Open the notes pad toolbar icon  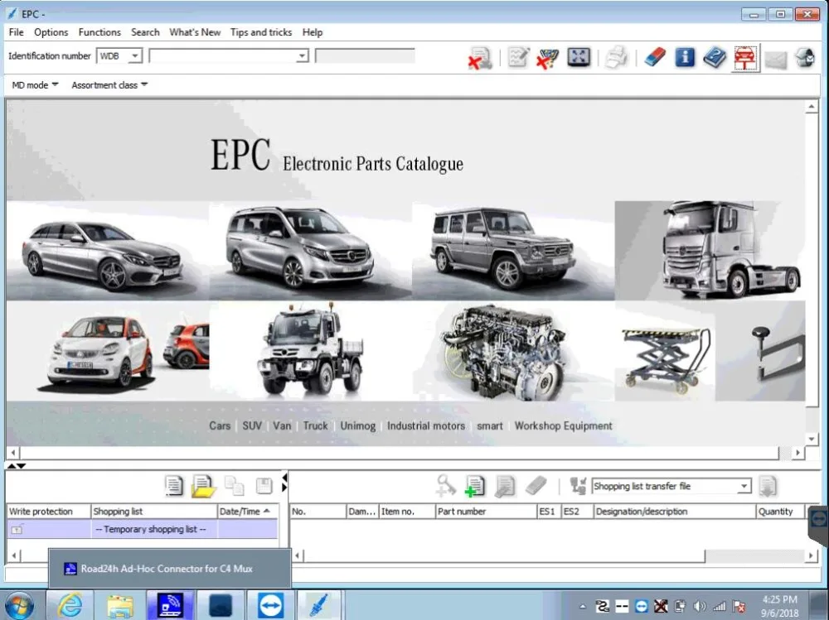[518, 57]
